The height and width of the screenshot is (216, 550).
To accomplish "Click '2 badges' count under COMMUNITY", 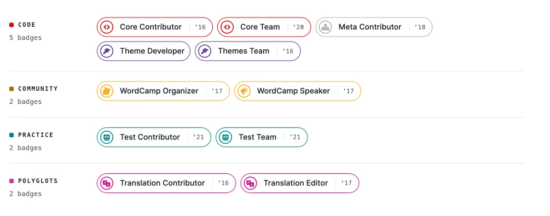I will (25, 102).
